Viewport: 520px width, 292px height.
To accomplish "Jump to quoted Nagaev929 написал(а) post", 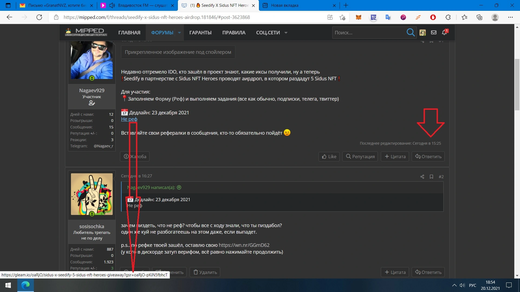I will [x=154, y=187].
